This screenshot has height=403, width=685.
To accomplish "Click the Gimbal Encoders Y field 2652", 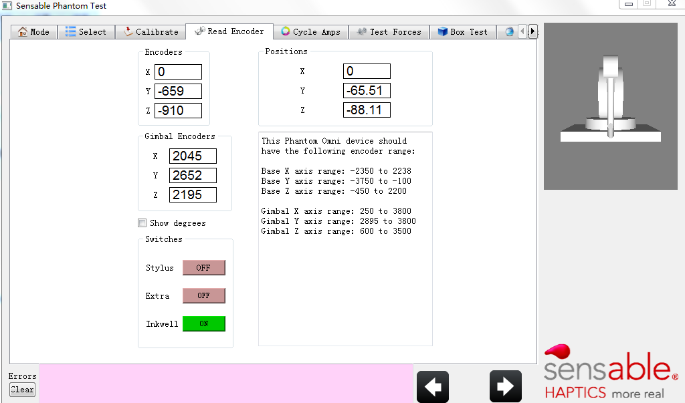I will tap(193, 176).
